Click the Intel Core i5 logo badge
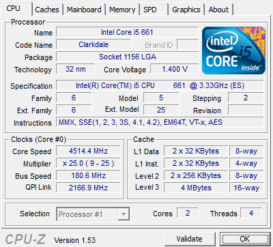Image resolution: width=273 pixels, height=247 pixels. pyautogui.click(x=233, y=50)
